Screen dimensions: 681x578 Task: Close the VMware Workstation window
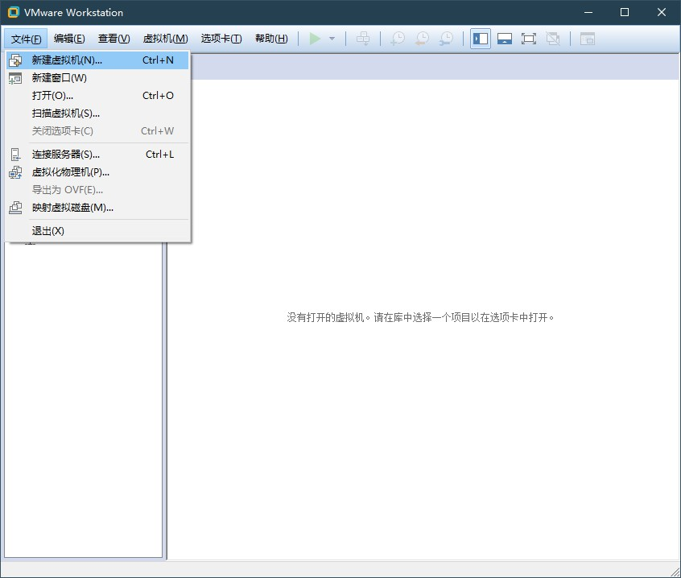[662, 12]
